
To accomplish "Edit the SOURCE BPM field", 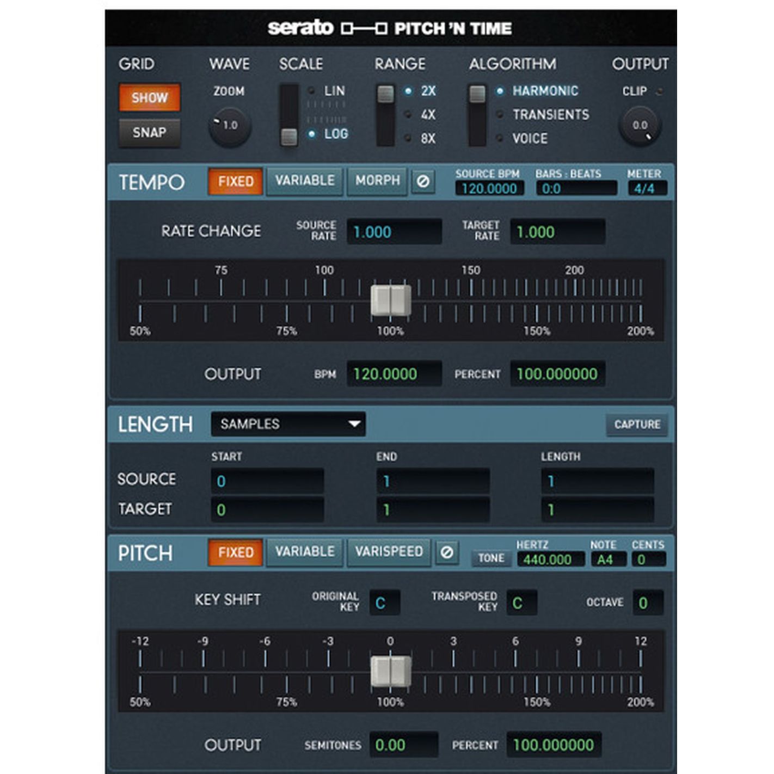I will 489,188.
